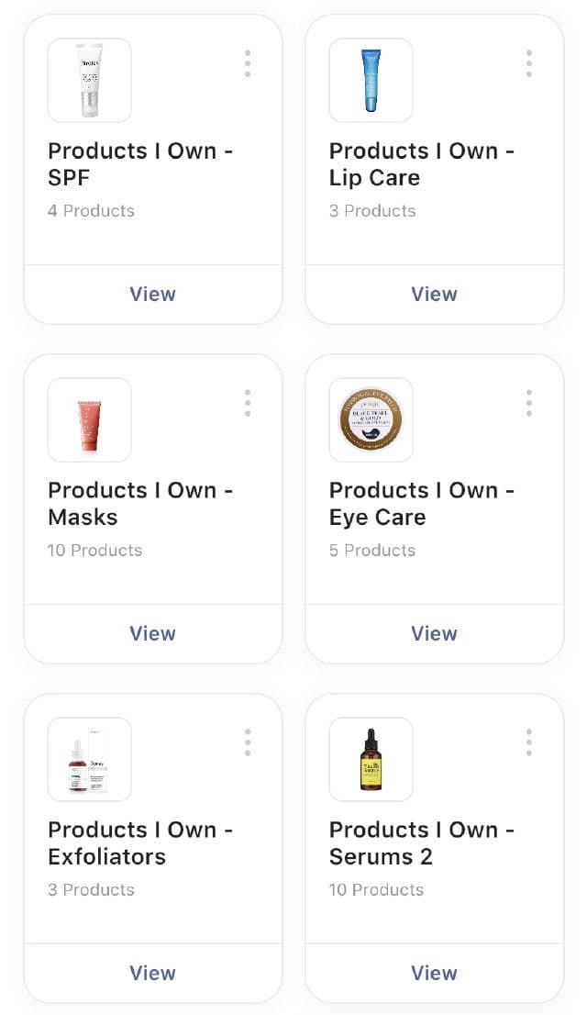The width and height of the screenshot is (587, 1015).
Task: View the Products I Own - SPF list
Action: [x=152, y=295]
